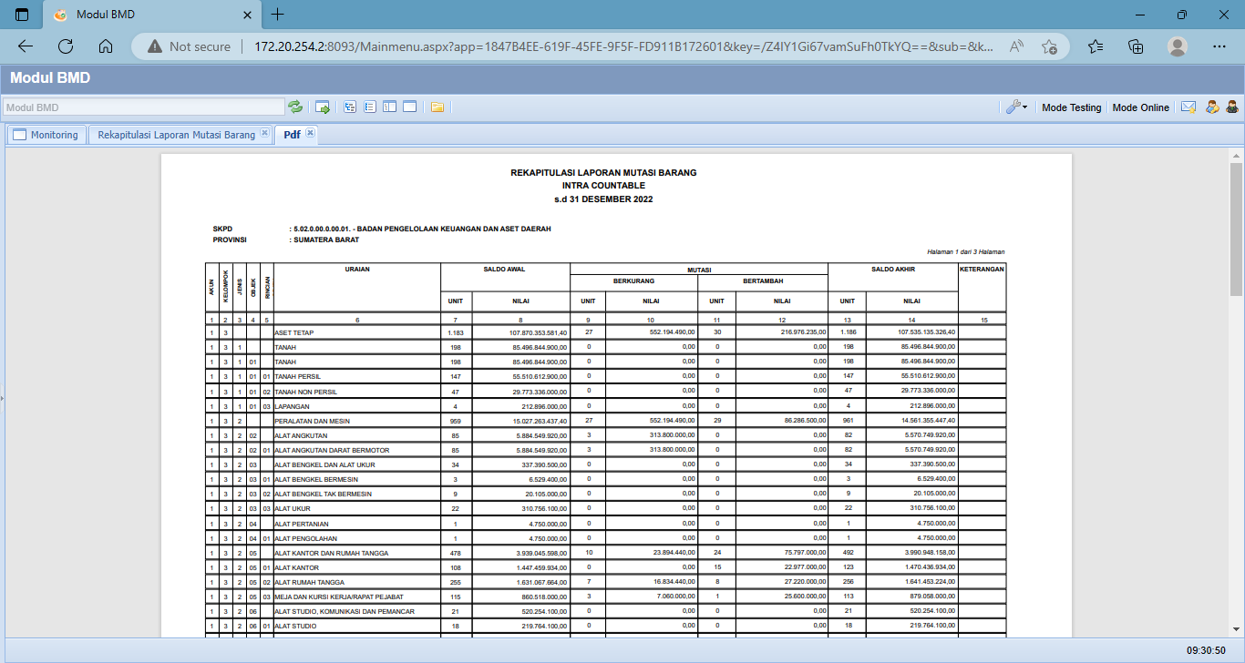Viewport: 1245px width, 663px height.
Task: Open the browser Collections icon
Action: click(1136, 46)
